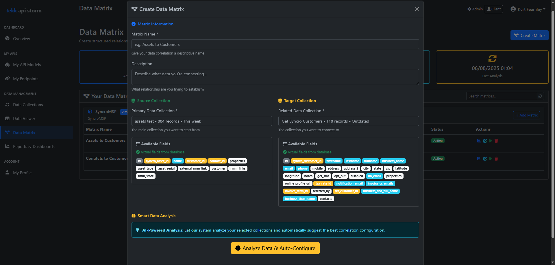Open the Primary Data Collection dropdown
This screenshot has height=265, width=555.
tap(201, 121)
